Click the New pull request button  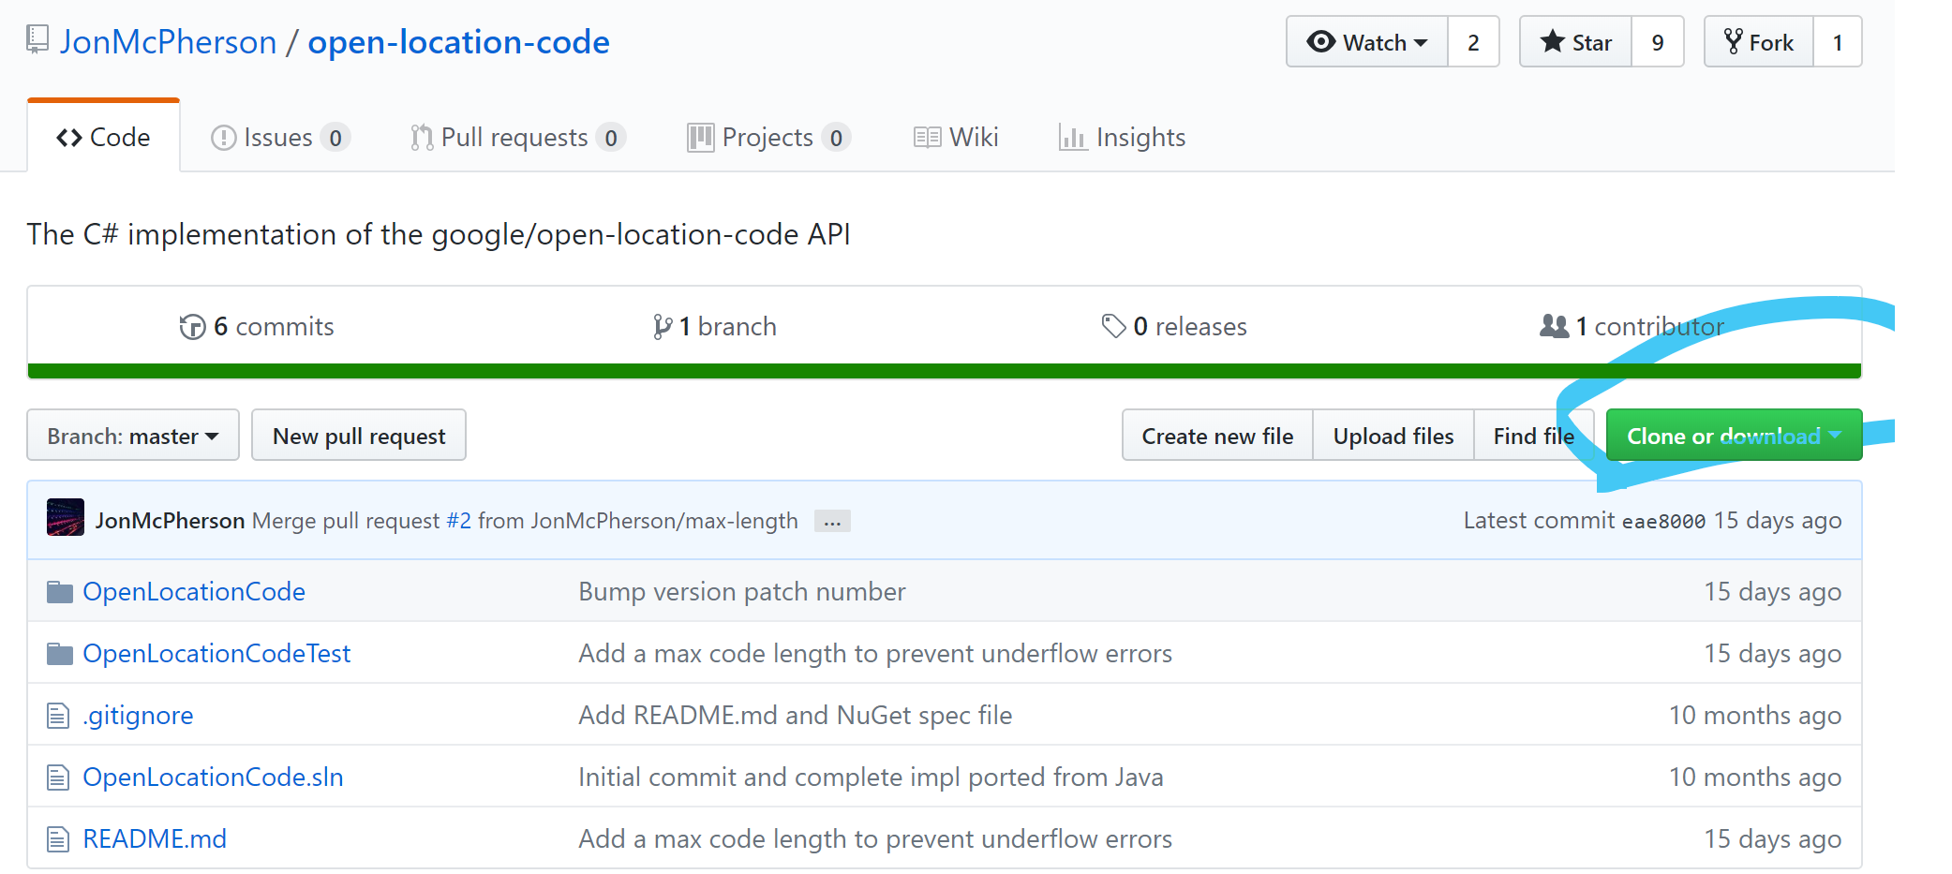coord(359,435)
